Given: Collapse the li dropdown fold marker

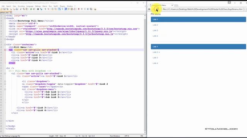Looking at the screenshot, I should click(5, 81).
